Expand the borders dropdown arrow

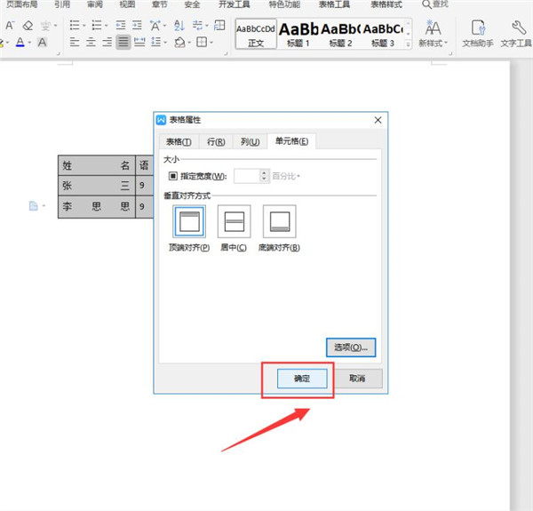coord(211,43)
